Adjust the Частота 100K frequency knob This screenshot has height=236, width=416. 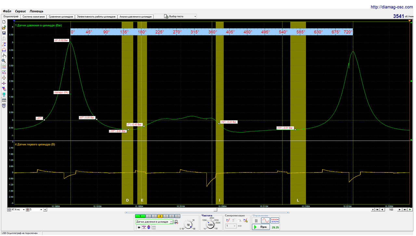click(210, 225)
